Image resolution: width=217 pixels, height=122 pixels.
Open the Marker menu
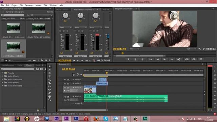click(x=38, y=5)
